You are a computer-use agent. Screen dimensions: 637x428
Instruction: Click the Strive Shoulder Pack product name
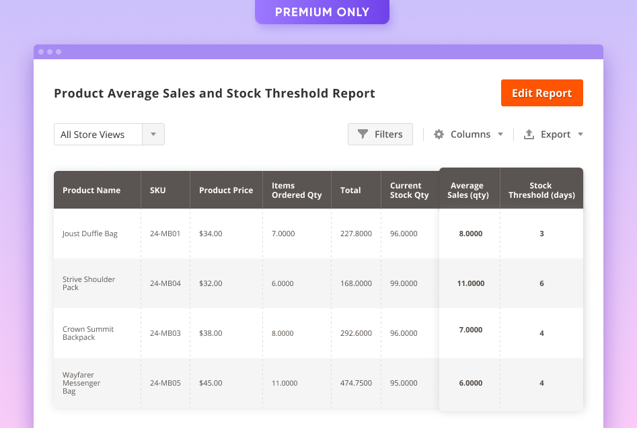click(x=89, y=283)
